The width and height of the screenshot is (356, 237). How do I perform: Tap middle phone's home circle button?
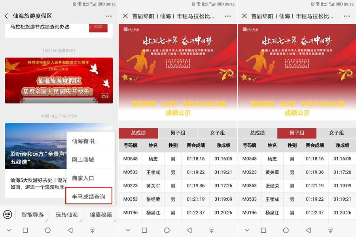pyautogui.click(x=167, y=230)
